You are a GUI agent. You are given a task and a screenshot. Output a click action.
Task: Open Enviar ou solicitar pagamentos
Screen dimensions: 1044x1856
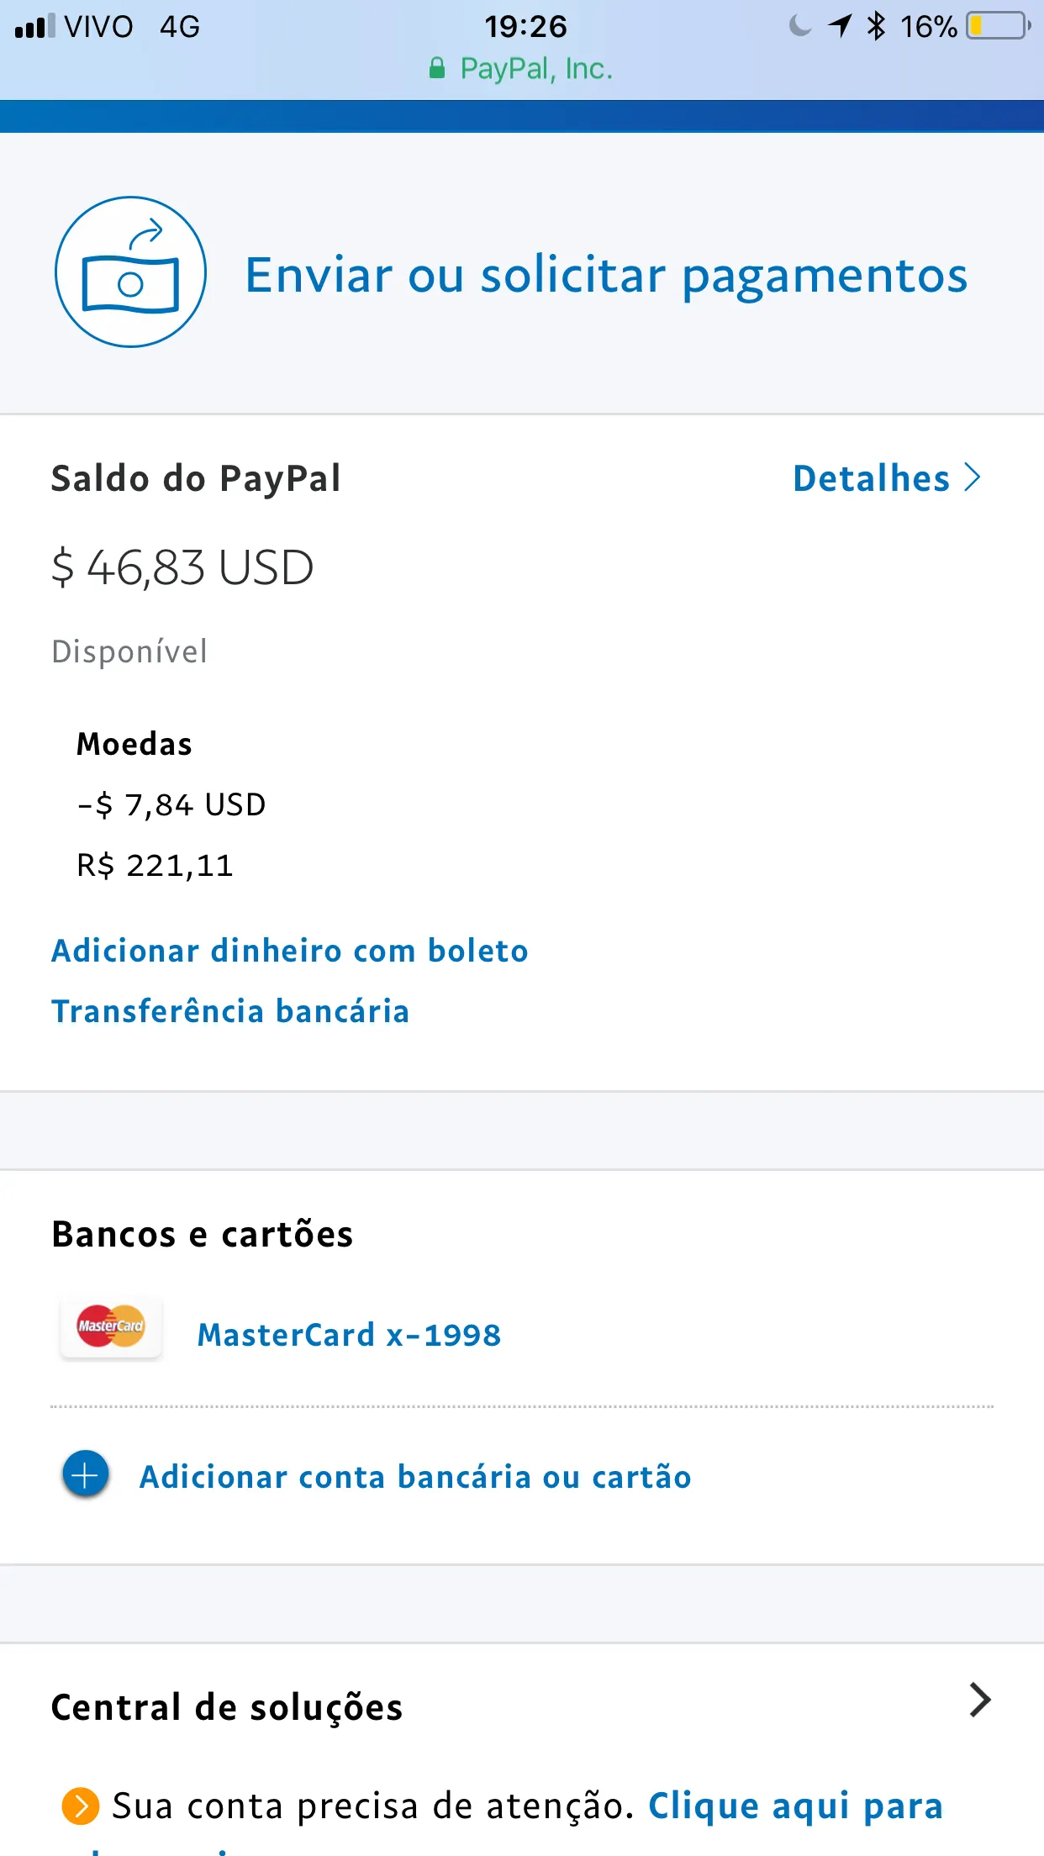[x=605, y=276]
